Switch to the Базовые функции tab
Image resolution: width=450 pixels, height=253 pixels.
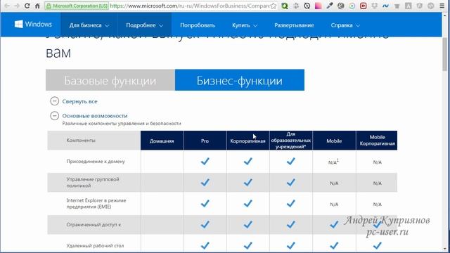110,80
